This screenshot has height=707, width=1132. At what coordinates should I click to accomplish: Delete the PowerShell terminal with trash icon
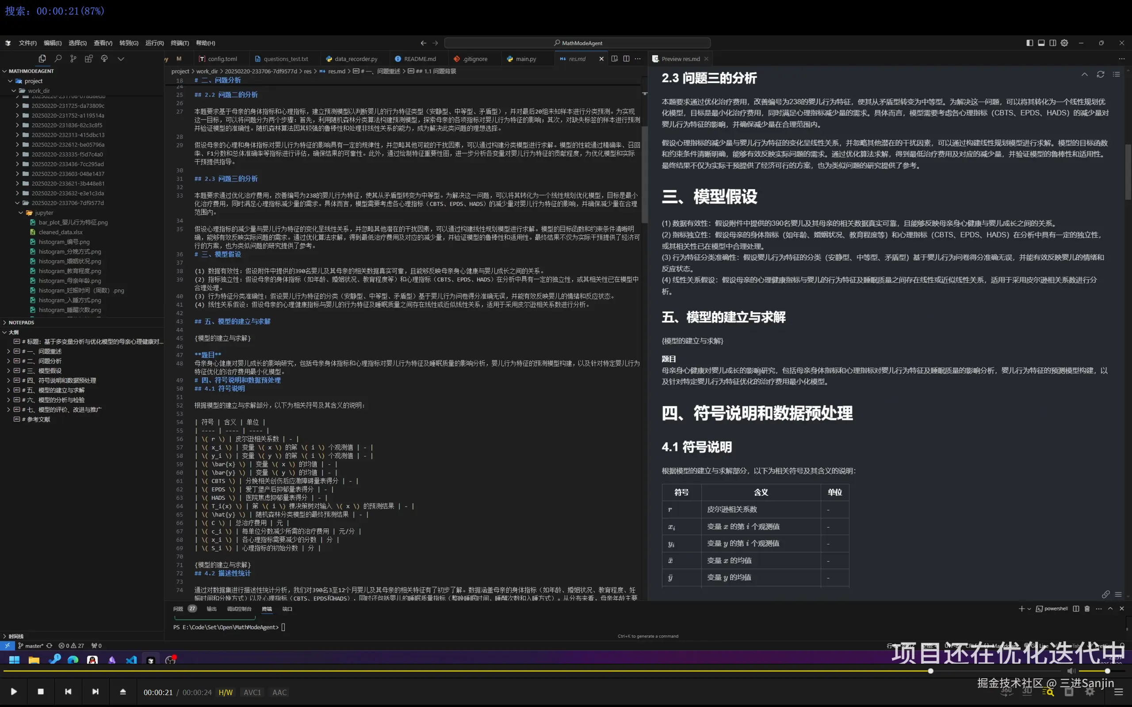pyautogui.click(x=1087, y=609)
